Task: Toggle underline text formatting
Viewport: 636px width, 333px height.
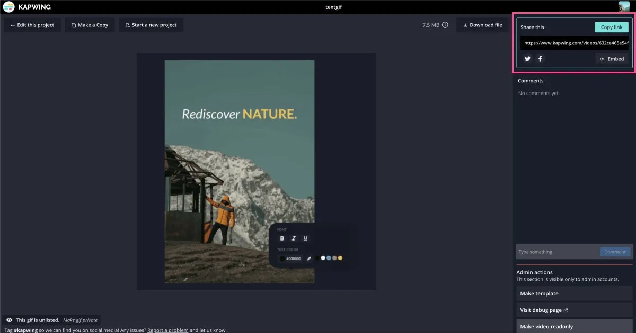Action: 305,238
